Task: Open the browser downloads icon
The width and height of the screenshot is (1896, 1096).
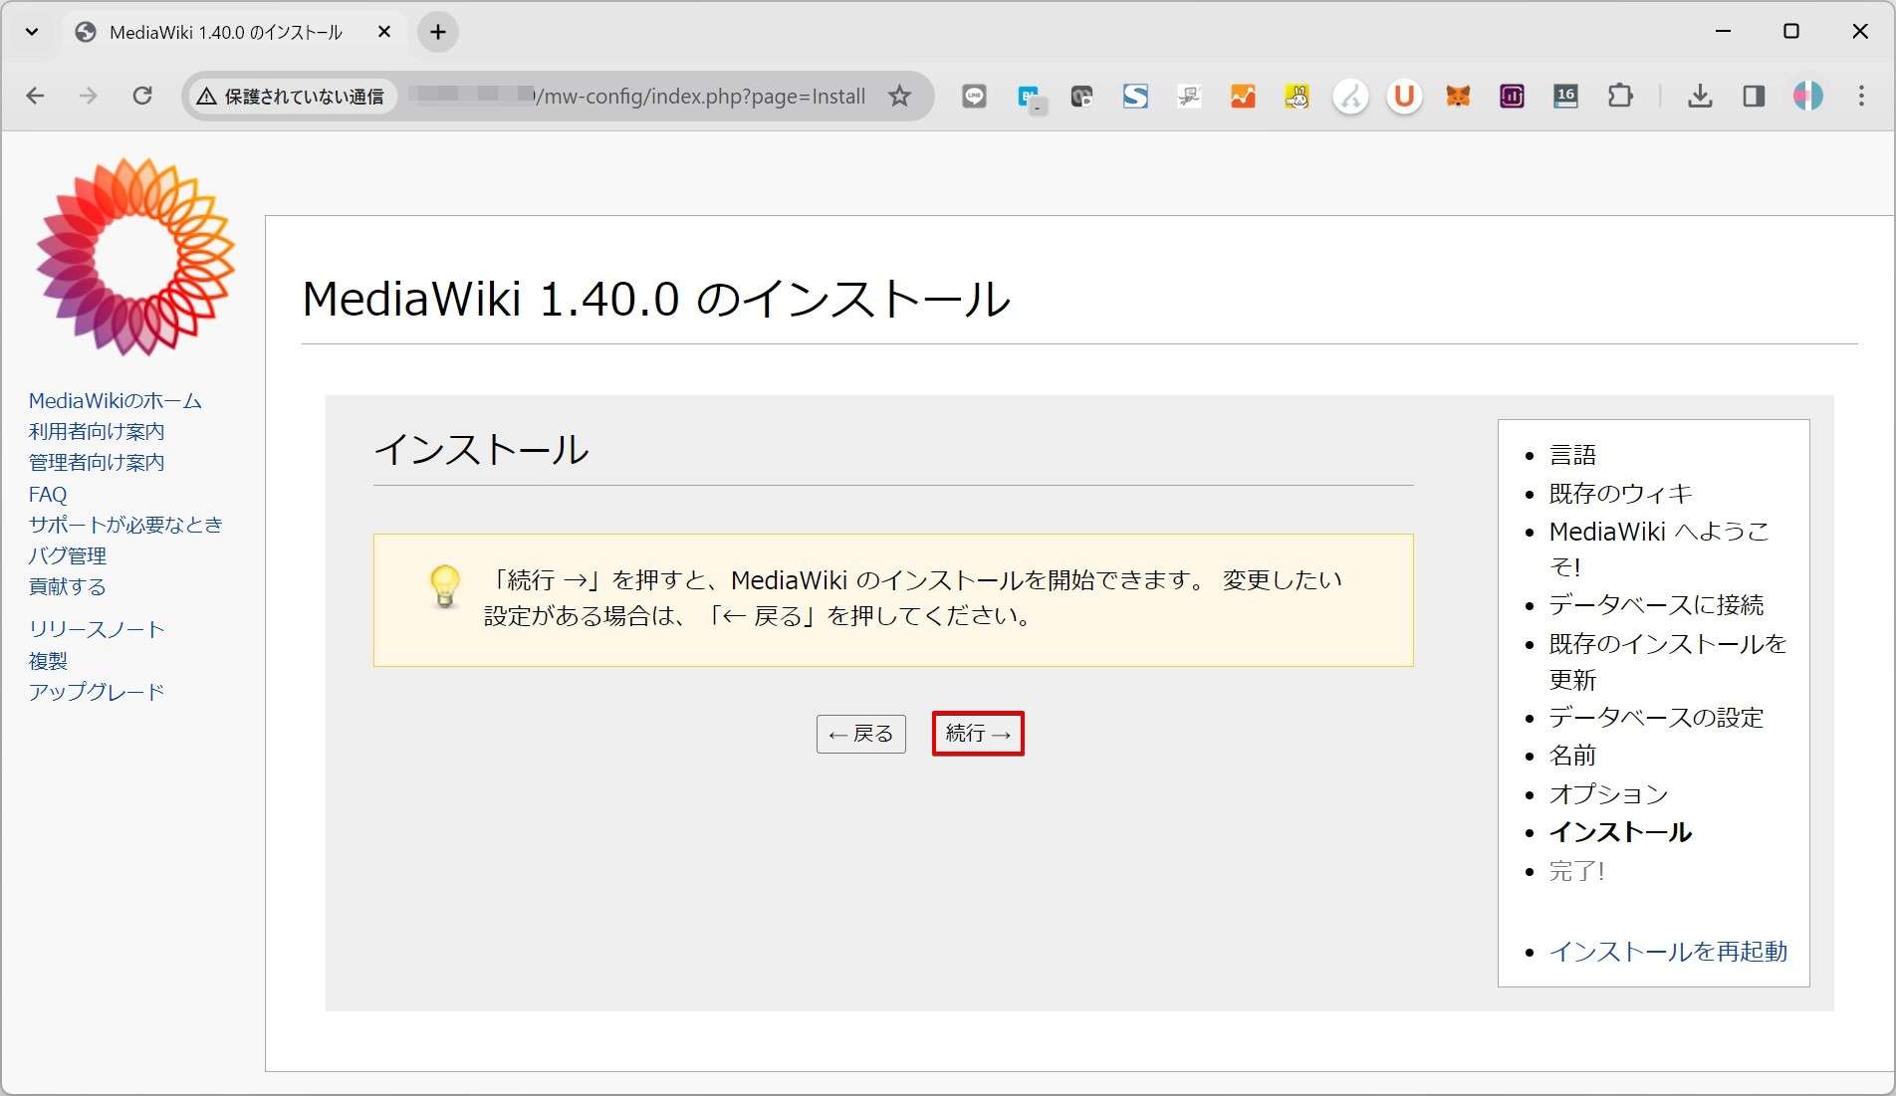Action: 1700,97
